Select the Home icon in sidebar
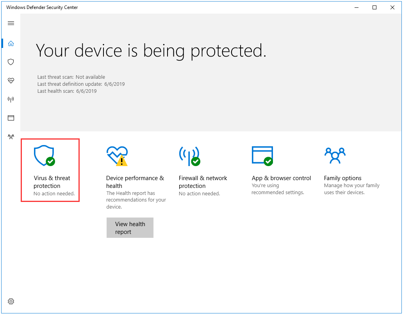The image size is (403, 315). 11,44
